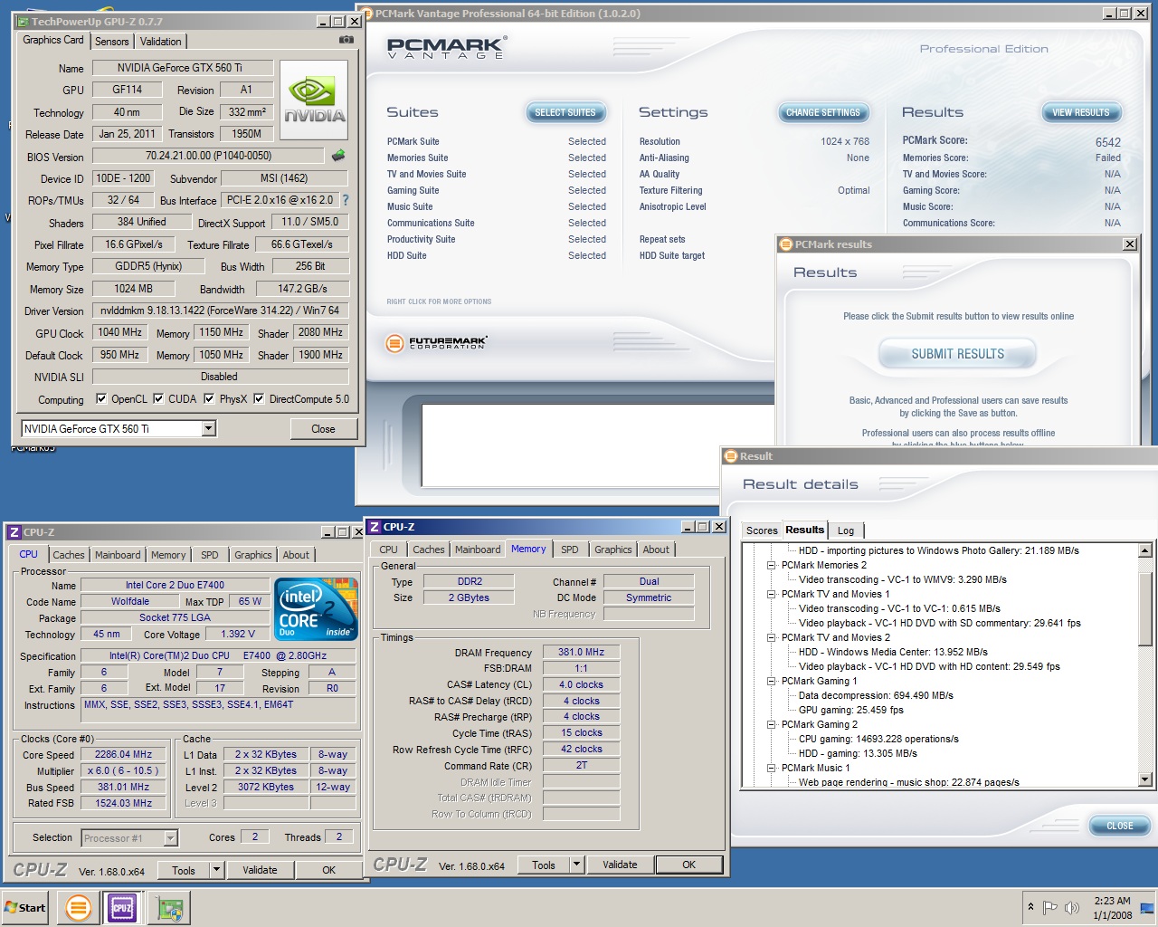The width and height of the screenshot is (1158, 927).
Task: Toggle the PhysX checkbox
Action: [x=209, y=398]
